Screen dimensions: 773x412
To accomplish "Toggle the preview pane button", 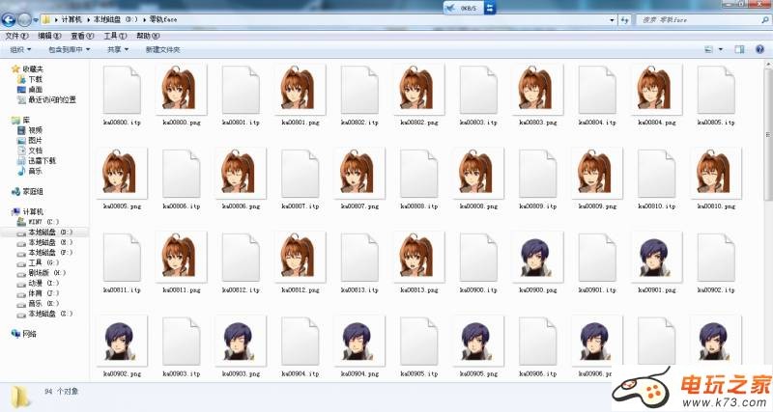I will (x=738, y=49).
